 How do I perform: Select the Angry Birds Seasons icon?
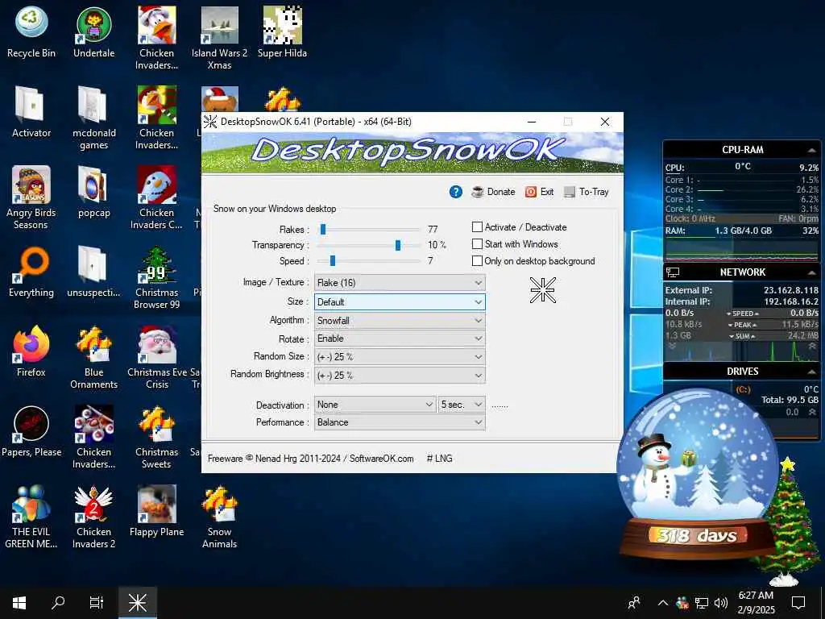click(x=31, y=198)
